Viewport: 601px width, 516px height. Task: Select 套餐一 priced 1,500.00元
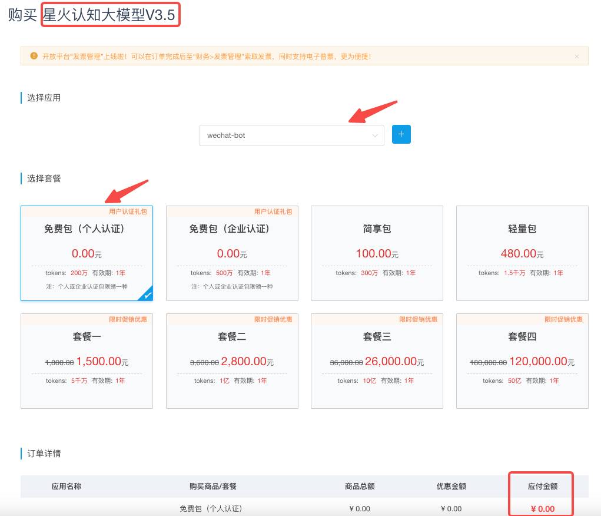(x=87, y=361)
